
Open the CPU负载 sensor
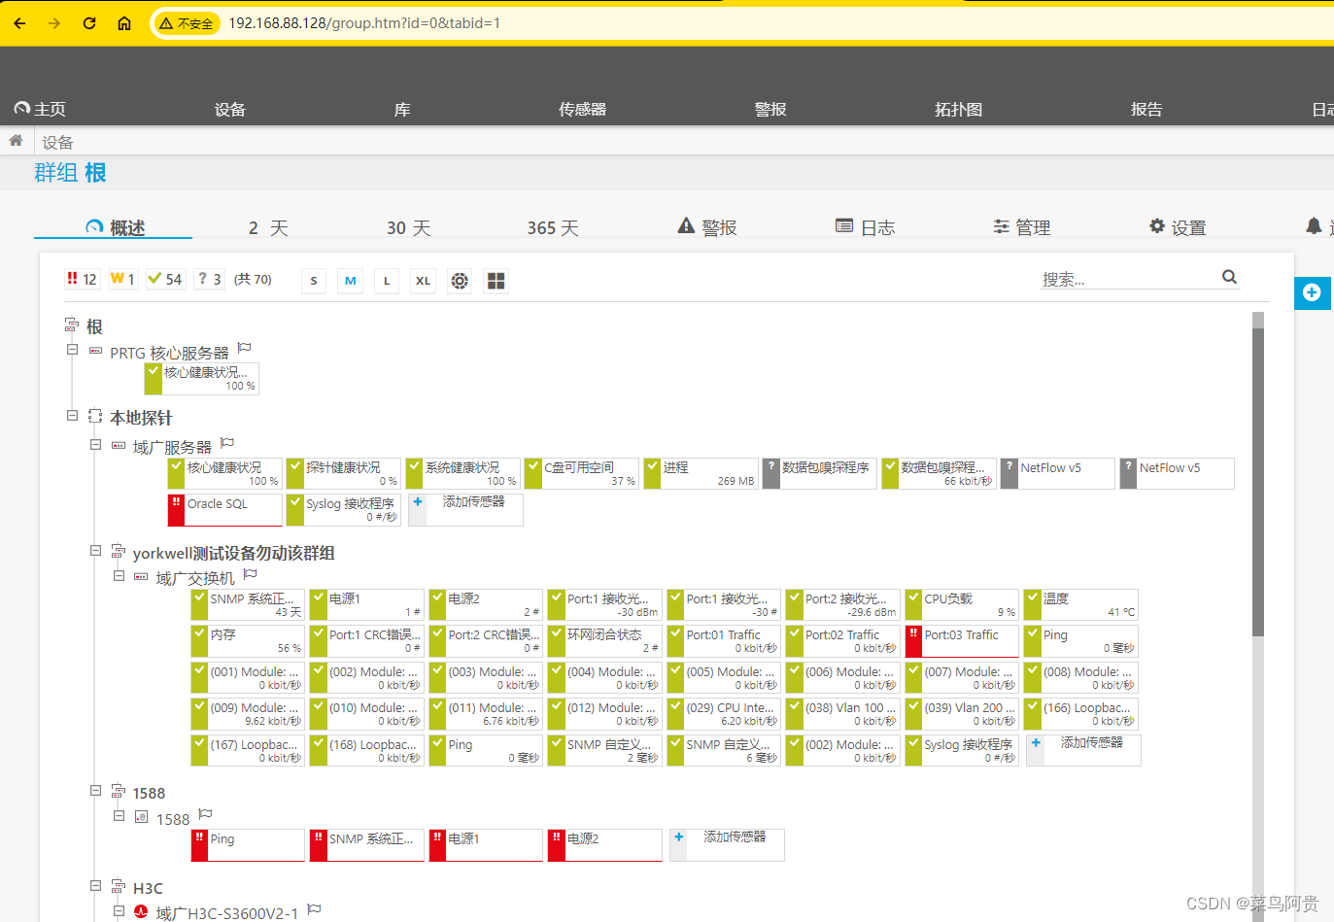[x=962, y=605]
